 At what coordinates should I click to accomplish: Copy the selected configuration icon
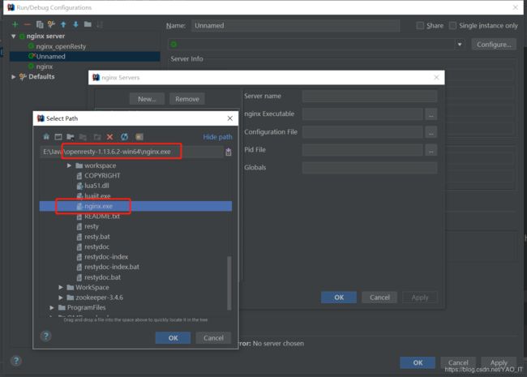pos(40,24)
